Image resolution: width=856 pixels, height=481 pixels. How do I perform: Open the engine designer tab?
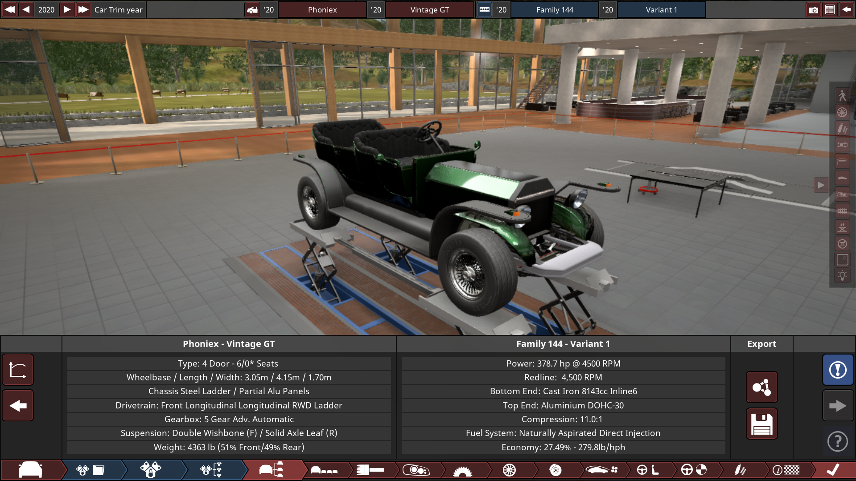click(151, 470)
